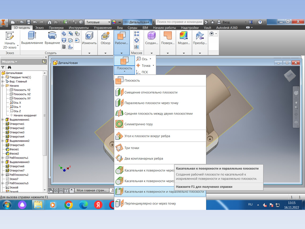Click the model browser vertical scrollbar
The width and height of the screenshot is (305, 229).
(45, 115)
